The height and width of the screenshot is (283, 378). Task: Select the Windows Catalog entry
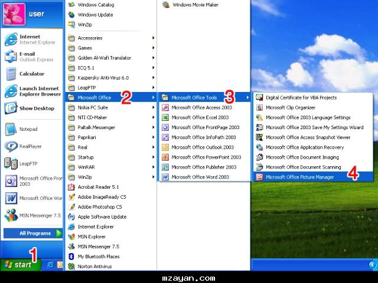coord(111,5)
